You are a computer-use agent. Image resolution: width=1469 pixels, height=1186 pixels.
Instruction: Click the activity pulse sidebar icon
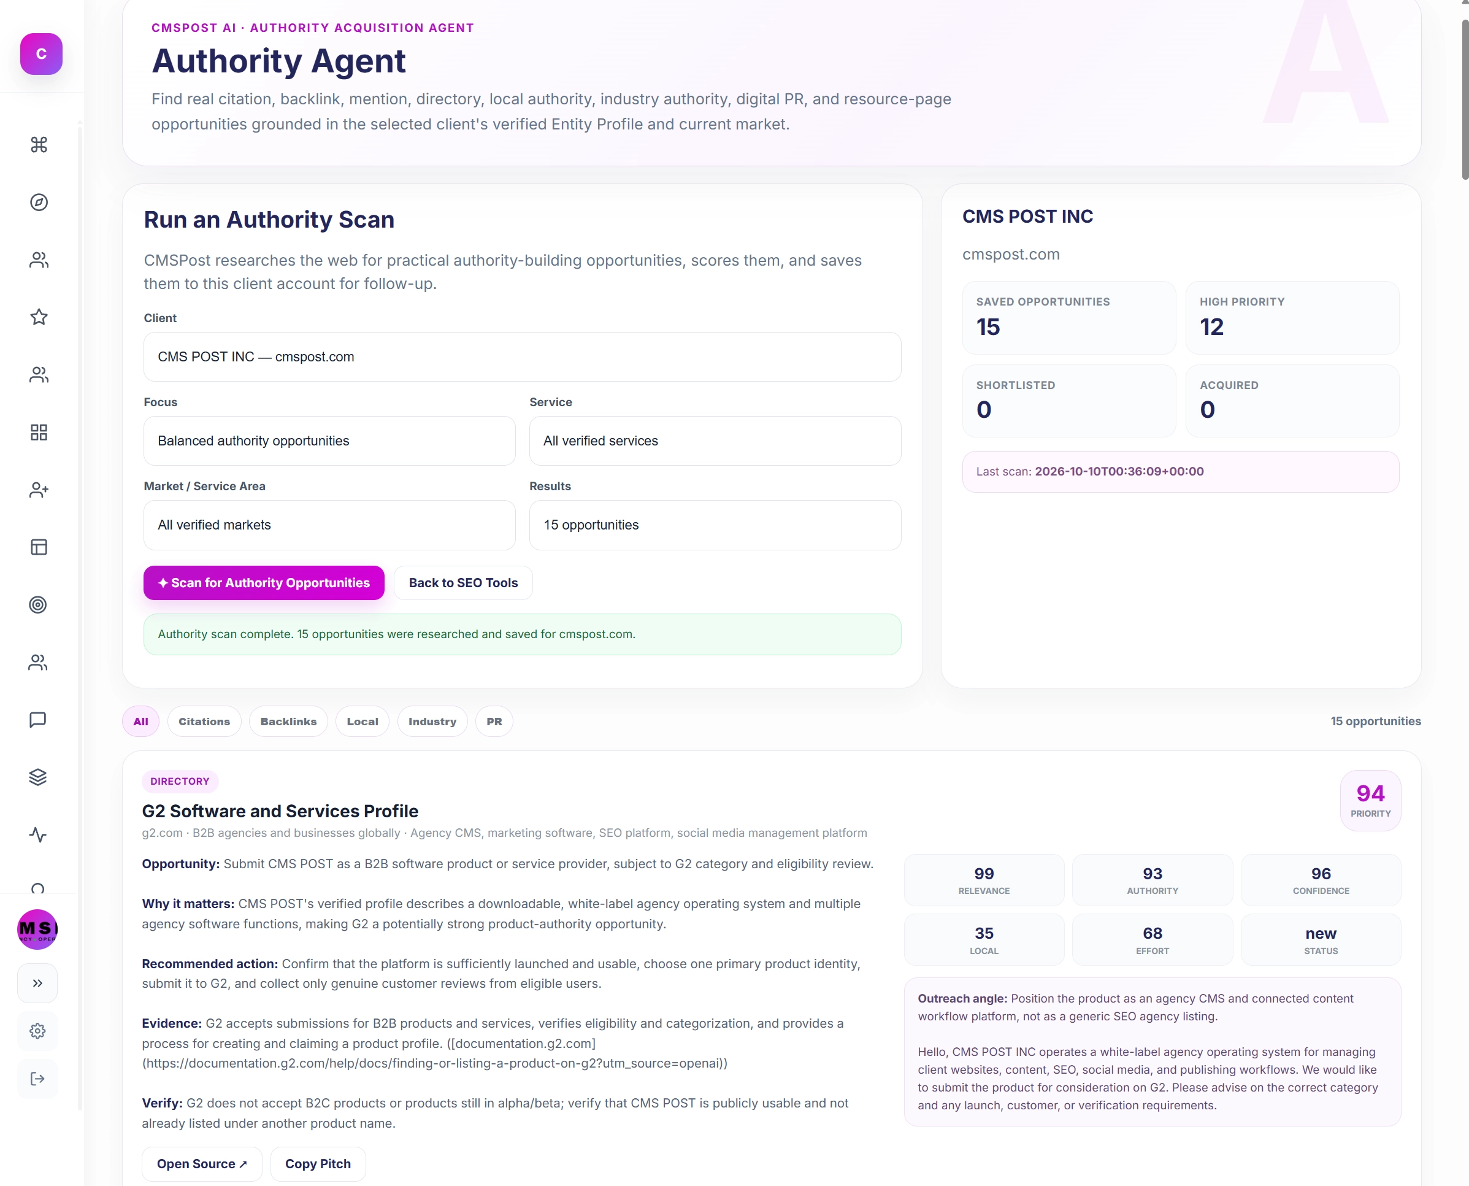pyautogui.click(x=37, y=835)
